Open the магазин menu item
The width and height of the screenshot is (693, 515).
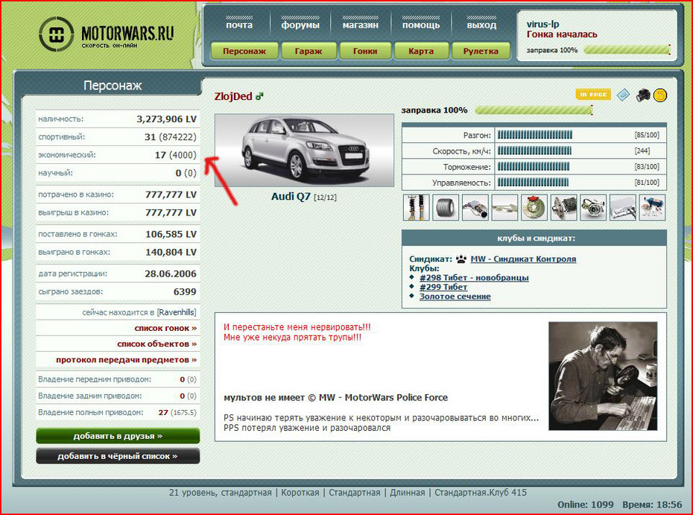click(x=360, y=25)
